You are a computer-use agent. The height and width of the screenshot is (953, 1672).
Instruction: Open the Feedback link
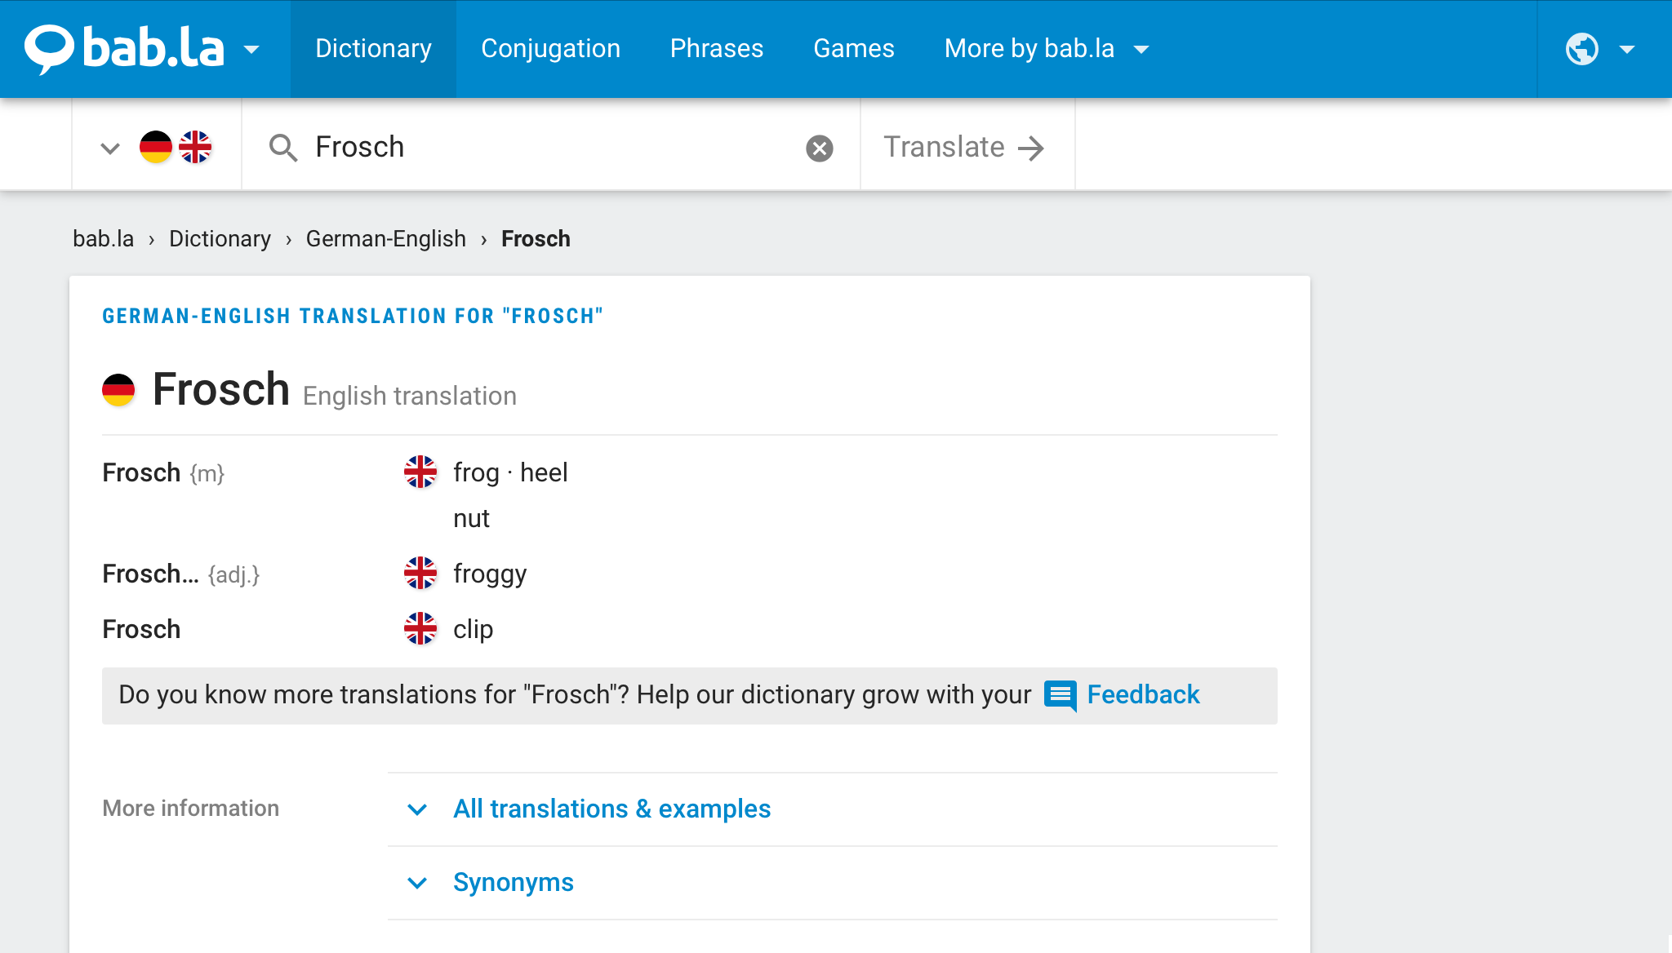tap(1143, 694)
